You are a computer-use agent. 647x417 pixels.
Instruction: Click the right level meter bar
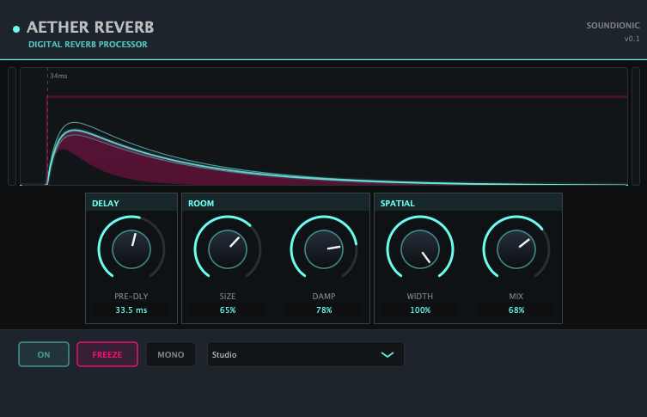[x=636, y=126]
